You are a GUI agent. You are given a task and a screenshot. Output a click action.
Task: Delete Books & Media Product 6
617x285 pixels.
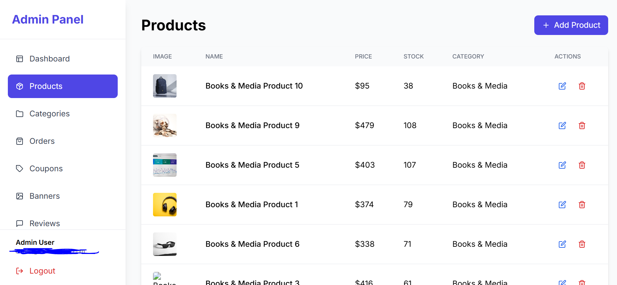[x=582, y=244]
